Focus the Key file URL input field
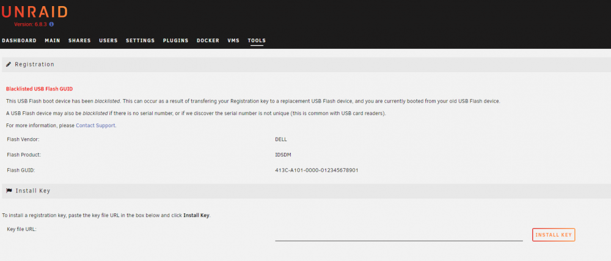 pyautogui.click(x=398, y=235)
